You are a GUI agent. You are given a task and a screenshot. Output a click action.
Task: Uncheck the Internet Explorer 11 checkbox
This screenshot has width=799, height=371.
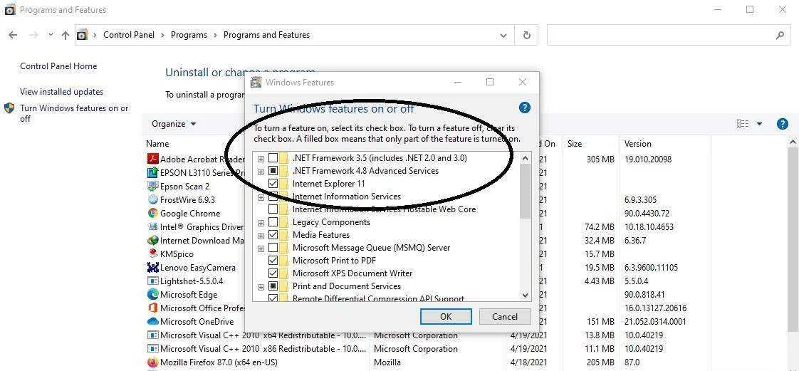click(273, 184)
